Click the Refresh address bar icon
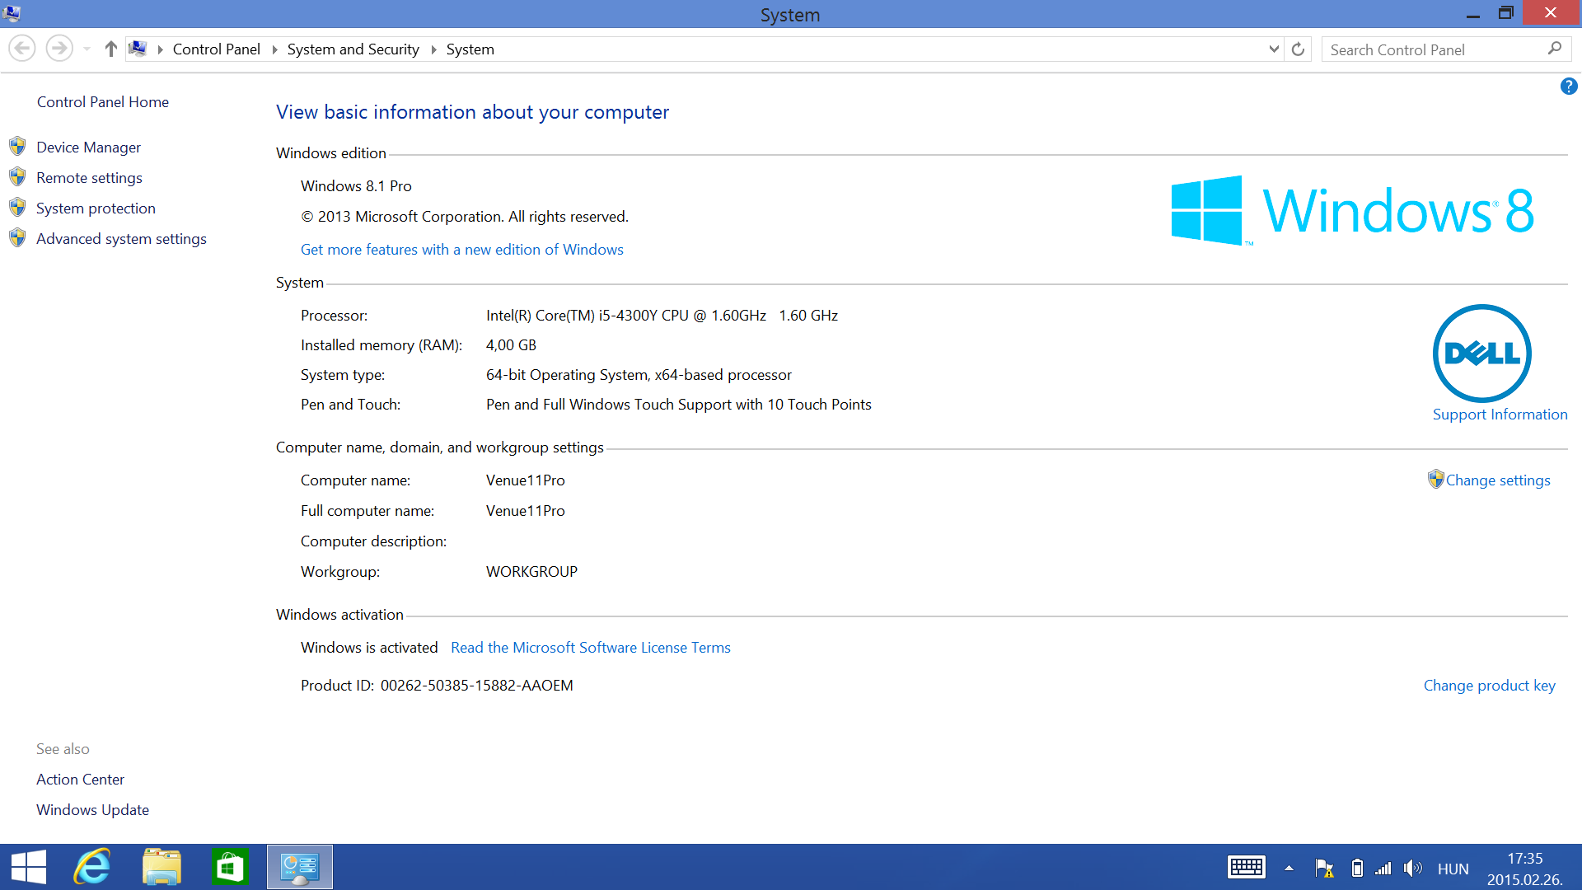Viewport: 1582px width, 890px height. (1298, 49)
